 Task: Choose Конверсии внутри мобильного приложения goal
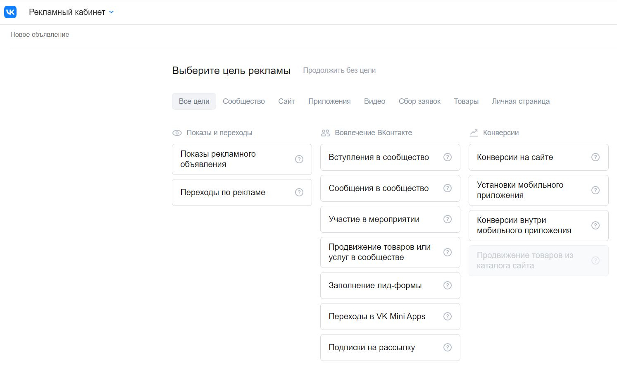pos(538,225)
